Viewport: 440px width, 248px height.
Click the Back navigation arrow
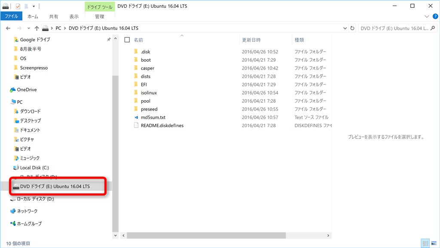pyautogui.click(x=8, y=28)
